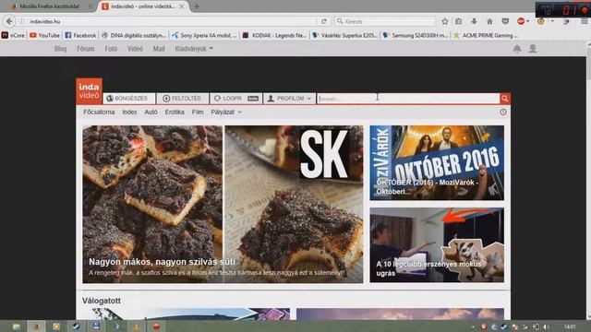The height and width of the screenshot is (332, 591).
Task: Expand the PROFILOM dropdown
Action: tap(289, 99)
